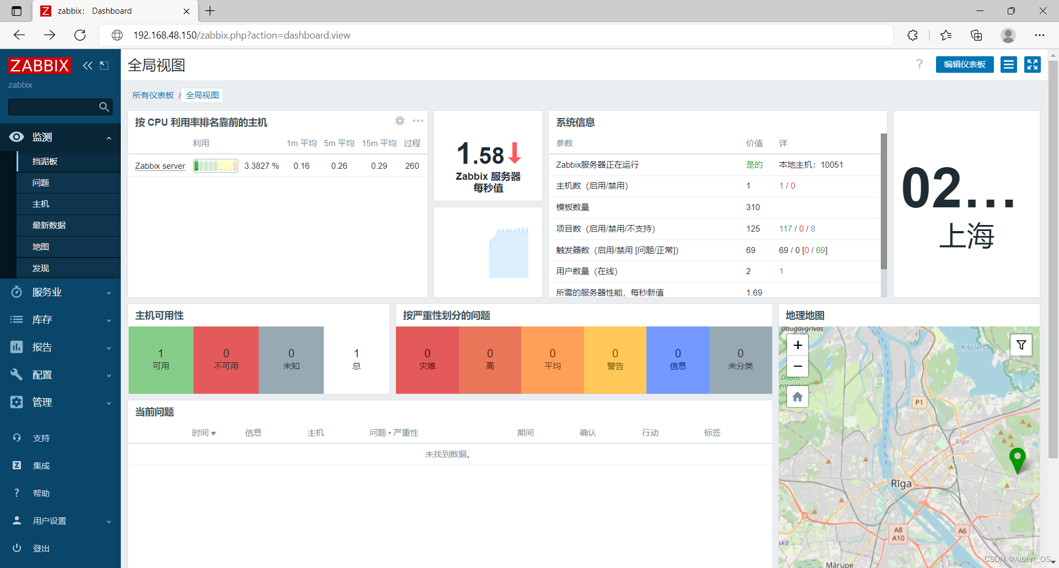Viewport: 1059px width, 568px height.
Task: Zoom out on the geomap
Action: click(798, 366)
